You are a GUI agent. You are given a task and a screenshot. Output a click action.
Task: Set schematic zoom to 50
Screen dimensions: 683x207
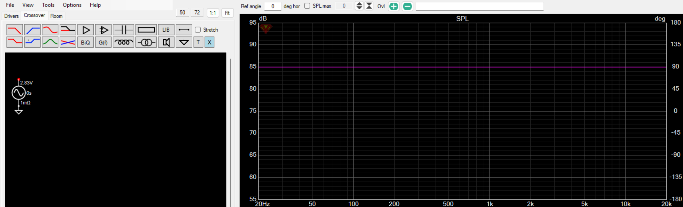tap(182, 13)
